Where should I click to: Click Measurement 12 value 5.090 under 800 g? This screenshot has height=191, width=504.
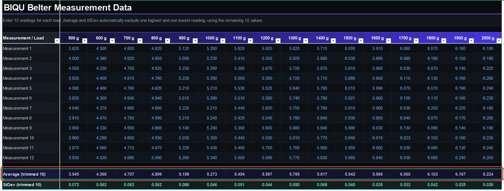click(157, 158)
